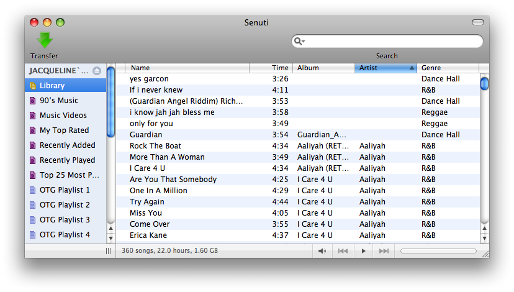
Task: Open the search magnifier dropdown
Action: (299, 41)
